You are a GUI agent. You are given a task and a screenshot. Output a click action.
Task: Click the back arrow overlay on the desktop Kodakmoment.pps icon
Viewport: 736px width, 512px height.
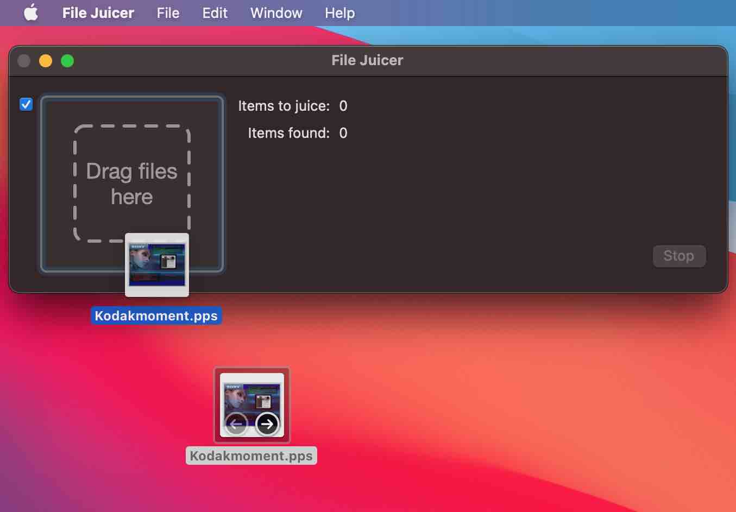[236, 424]
